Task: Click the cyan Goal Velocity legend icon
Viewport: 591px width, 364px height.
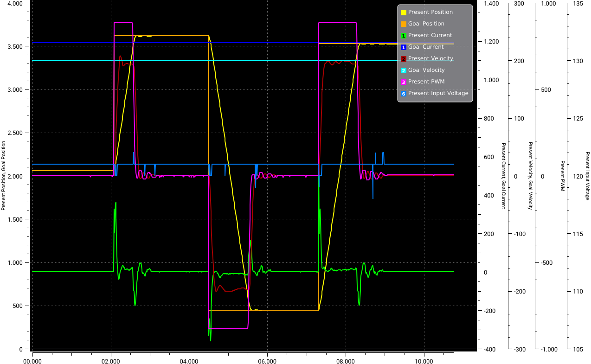Action: point(404,70)
